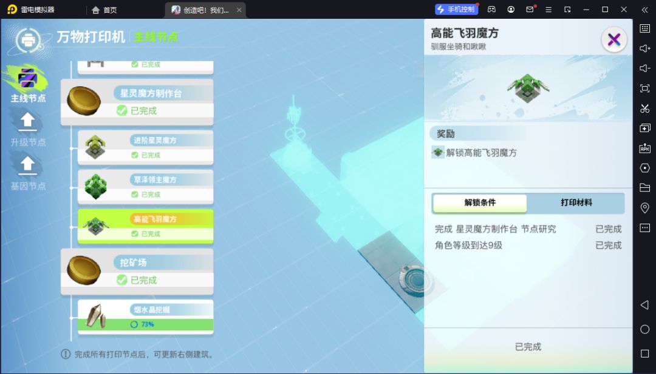Open the keyboard mapping icon
656x374 pixels.
pyautogui.click(x=644, y=28)
